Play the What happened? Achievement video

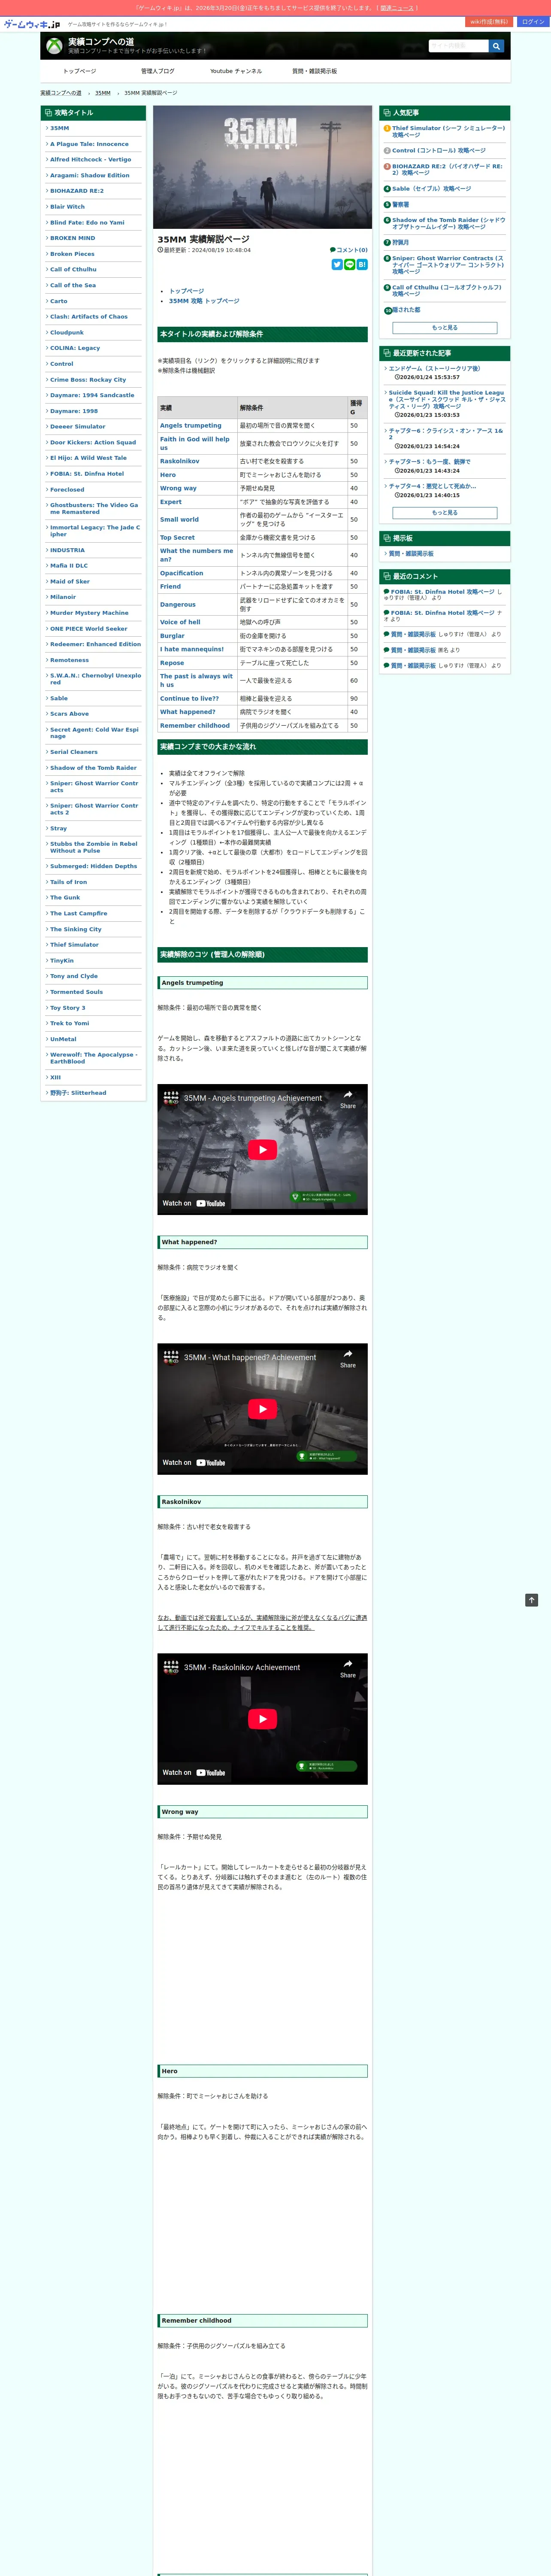pyautogui.click(x=262, y=1408)
